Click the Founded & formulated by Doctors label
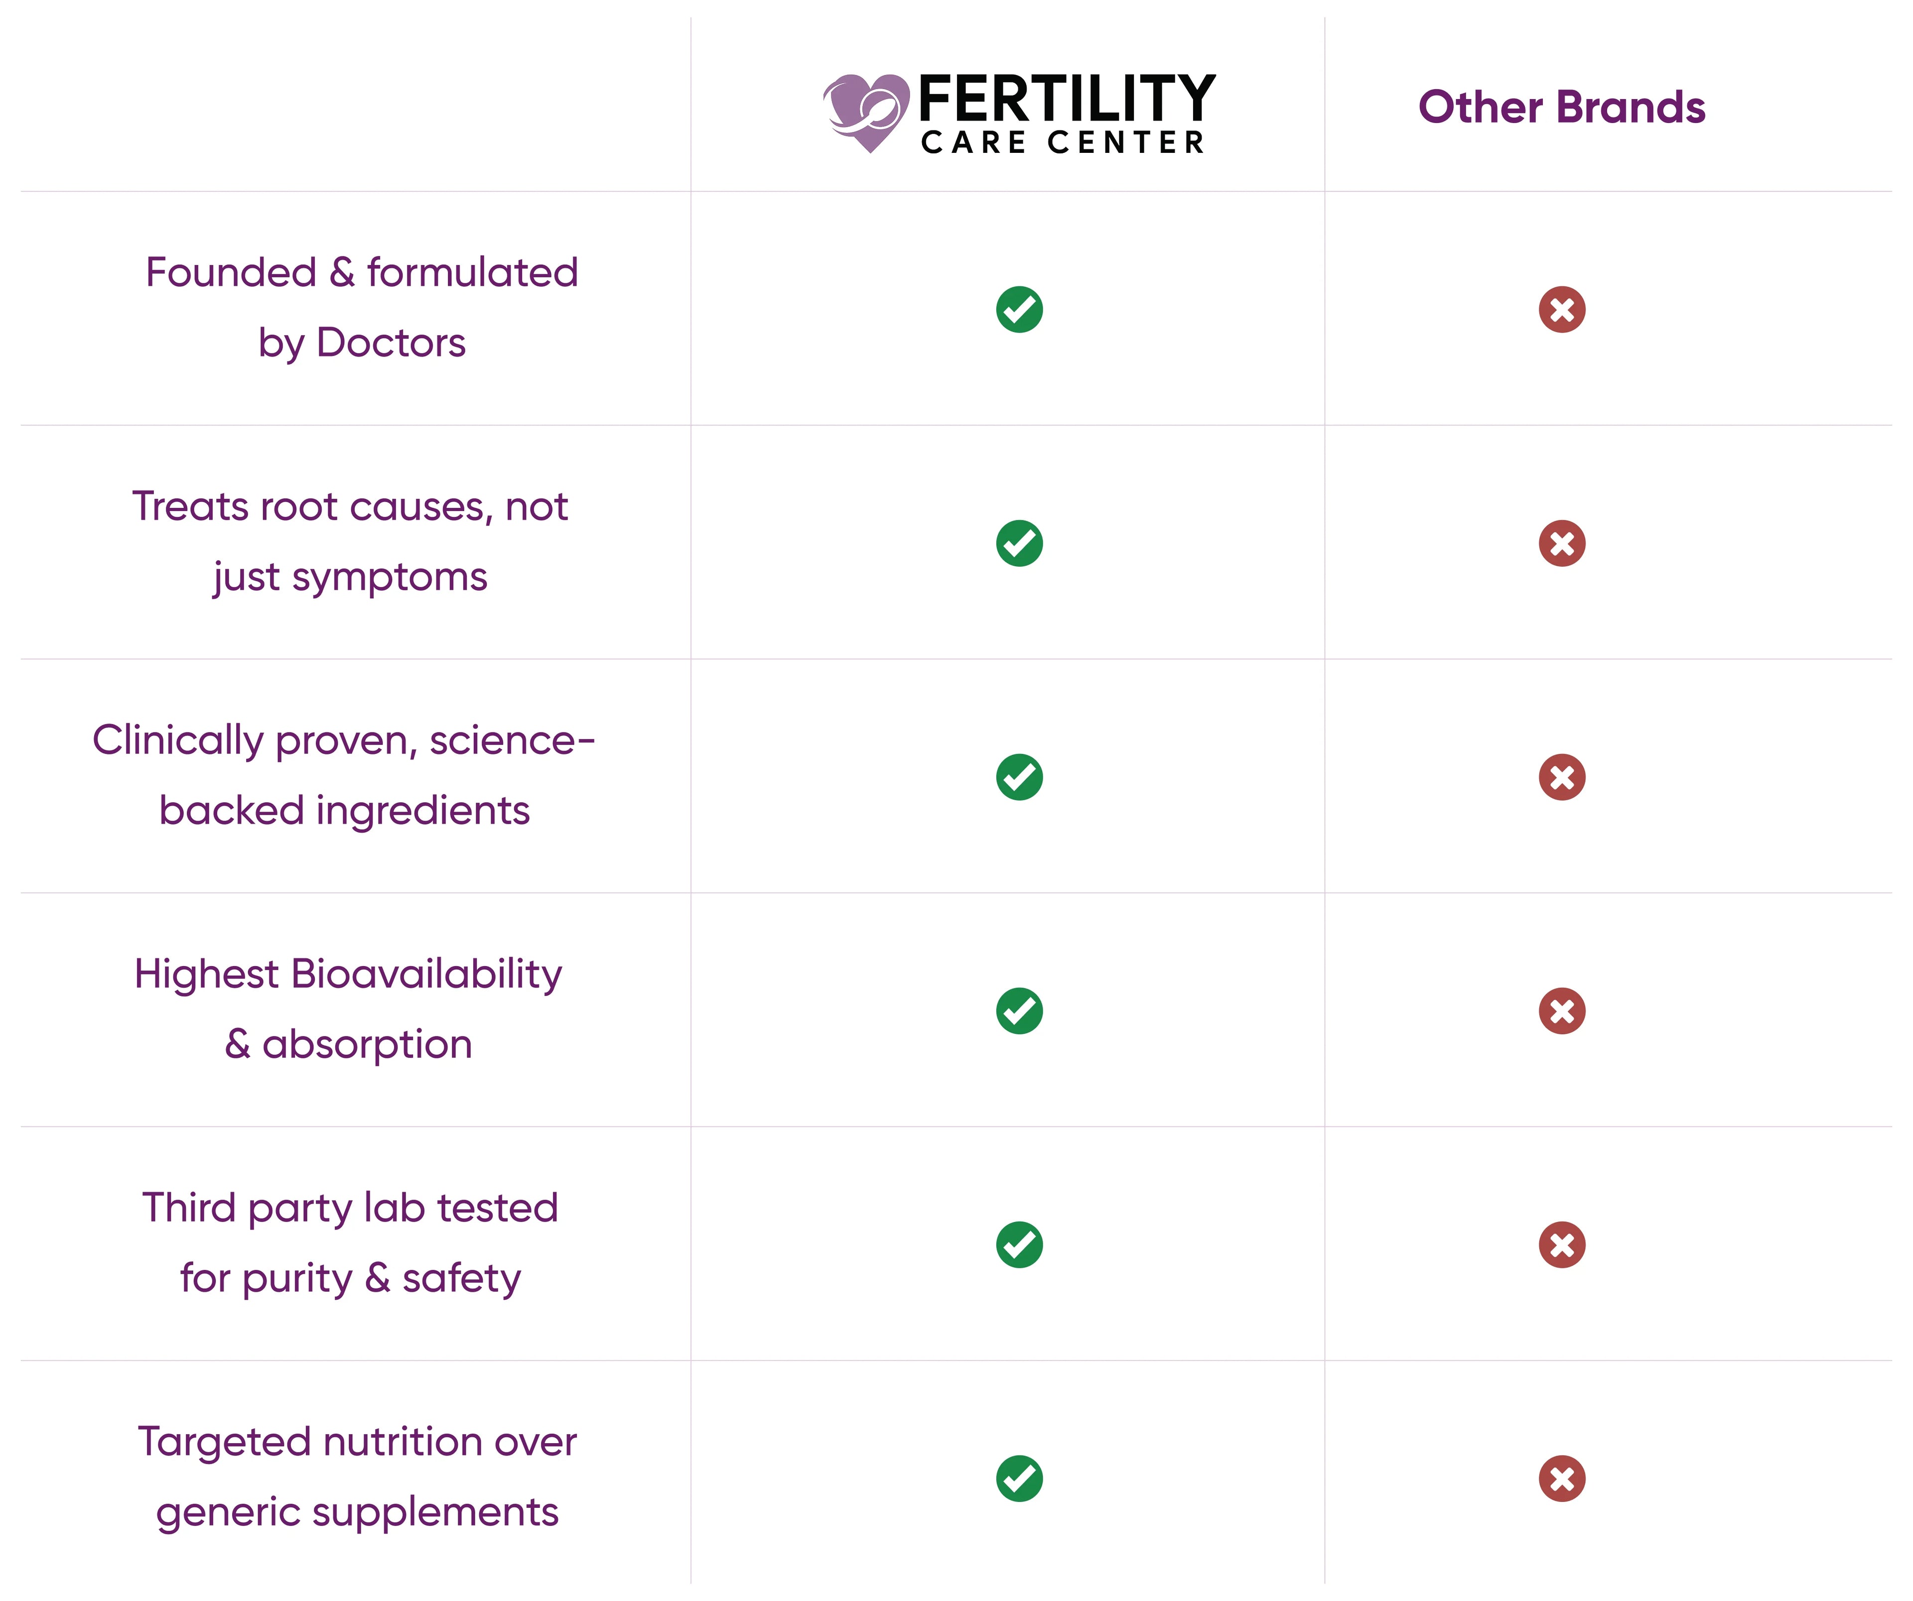Screen dimensions: 1913x1601 [362, 307]
